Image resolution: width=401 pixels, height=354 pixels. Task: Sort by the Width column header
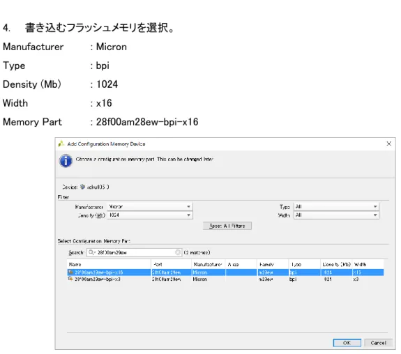[x=368, y=265]
